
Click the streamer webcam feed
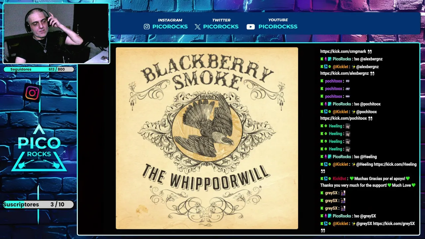[x=56, y=33]
